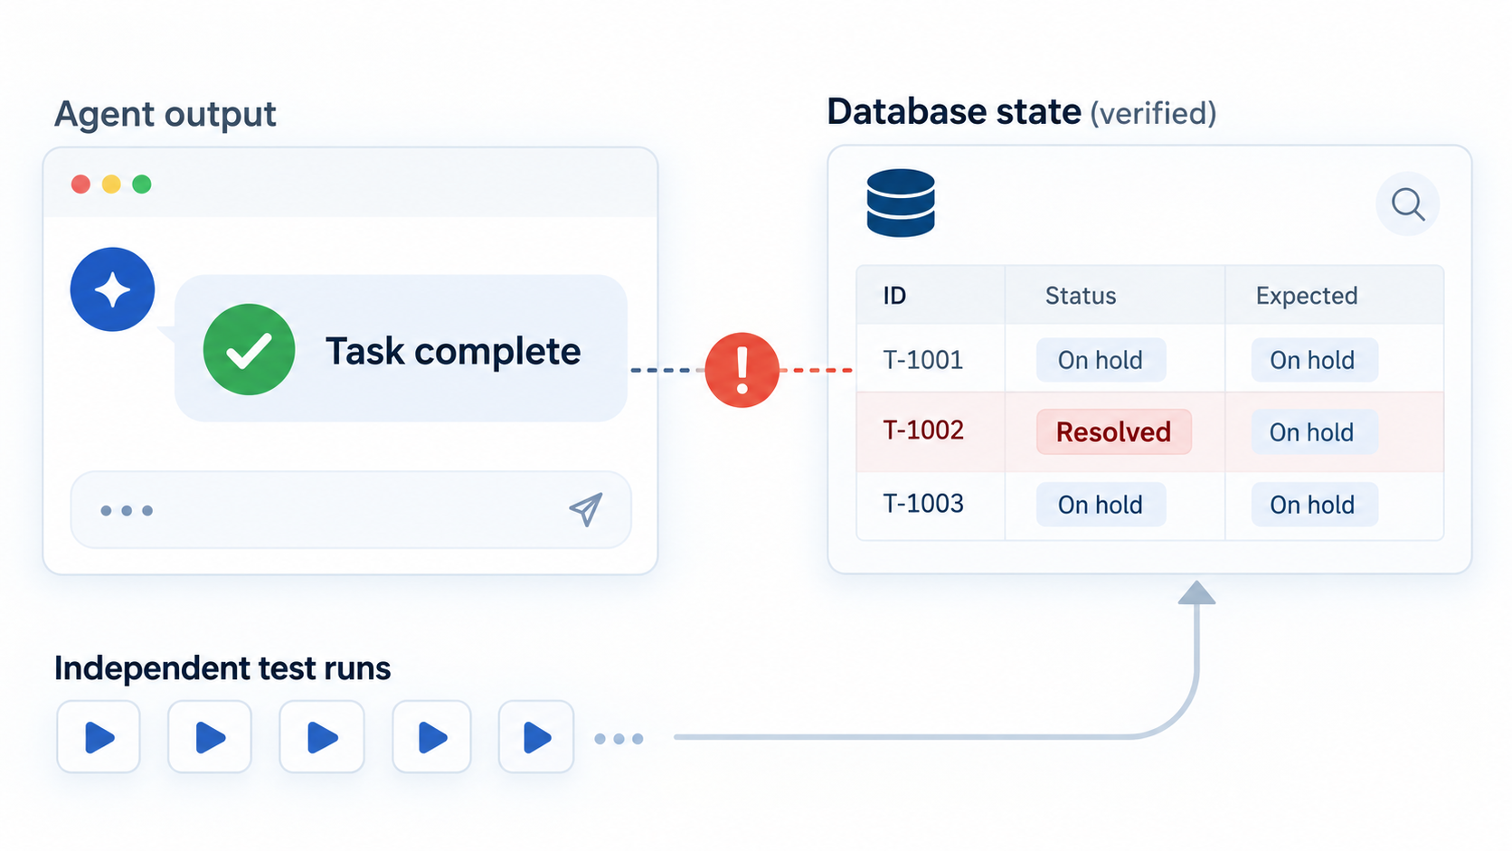Click the yellow window minimize dot
The width and height of the screenshot is (1512, 851).
coord(111,184)
